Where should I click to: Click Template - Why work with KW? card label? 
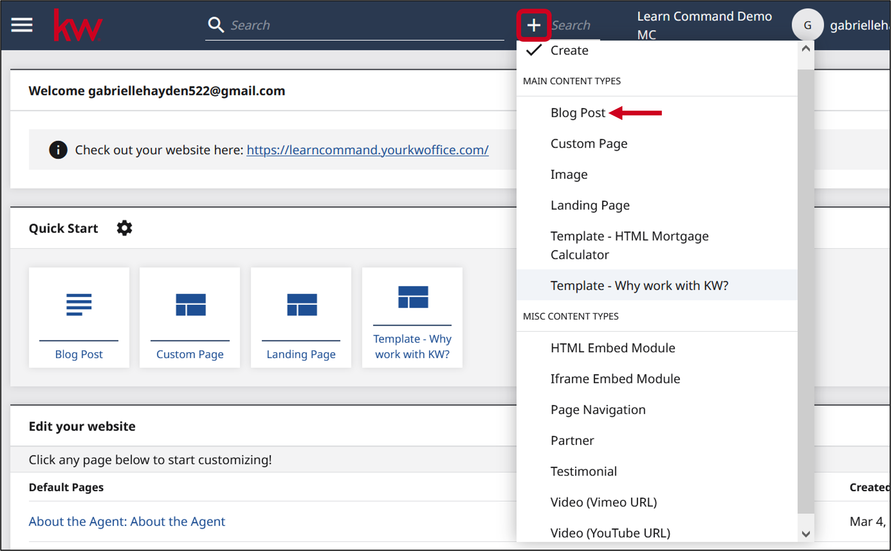tap(412, 346)
